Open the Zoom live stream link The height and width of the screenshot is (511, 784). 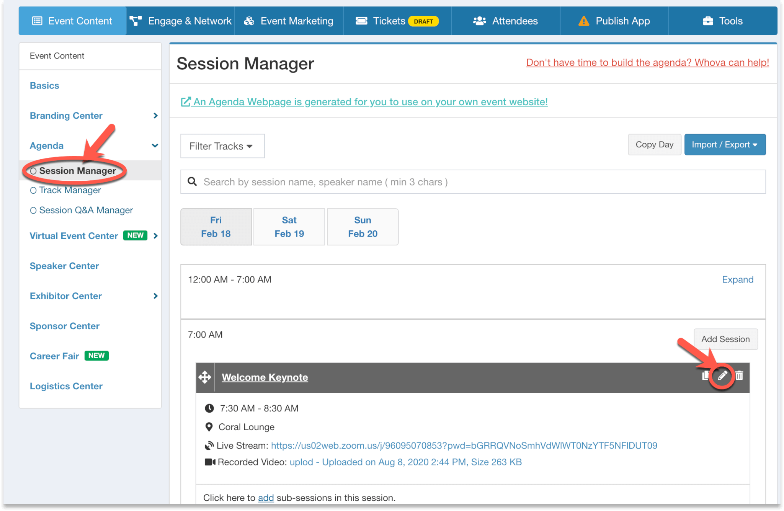tap(464, 446)
